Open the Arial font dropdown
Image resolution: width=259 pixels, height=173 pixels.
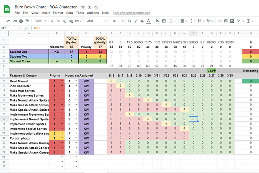(97, 21)
